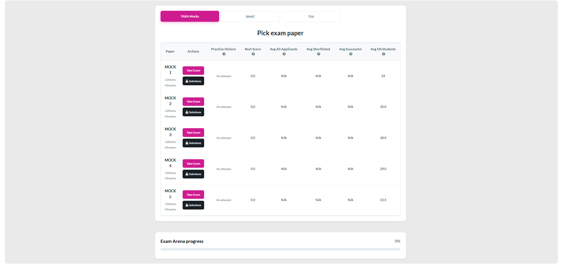Launch Take Exam for Mock 5
The image size is (562, 264).
(193, 195)
